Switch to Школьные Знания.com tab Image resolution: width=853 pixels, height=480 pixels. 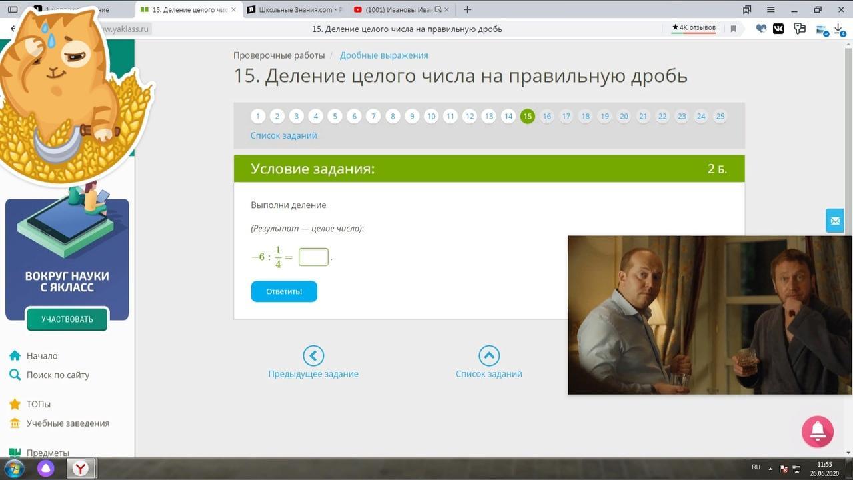pyautogui.click(x=295, y=10)
